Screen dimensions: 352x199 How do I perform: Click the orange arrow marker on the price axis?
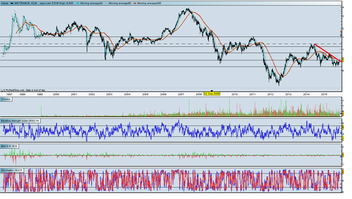[341, 31]
